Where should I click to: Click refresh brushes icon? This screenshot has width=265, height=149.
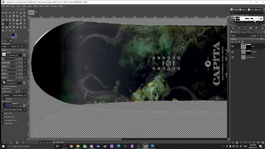pos(256,28)
